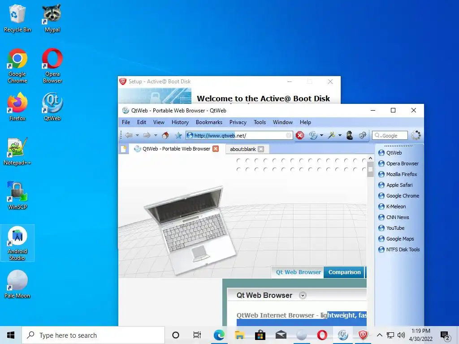459x344 pixels.
Task: Open the K-Meleon sidebar bookmark
Action: tap(392, 206)
